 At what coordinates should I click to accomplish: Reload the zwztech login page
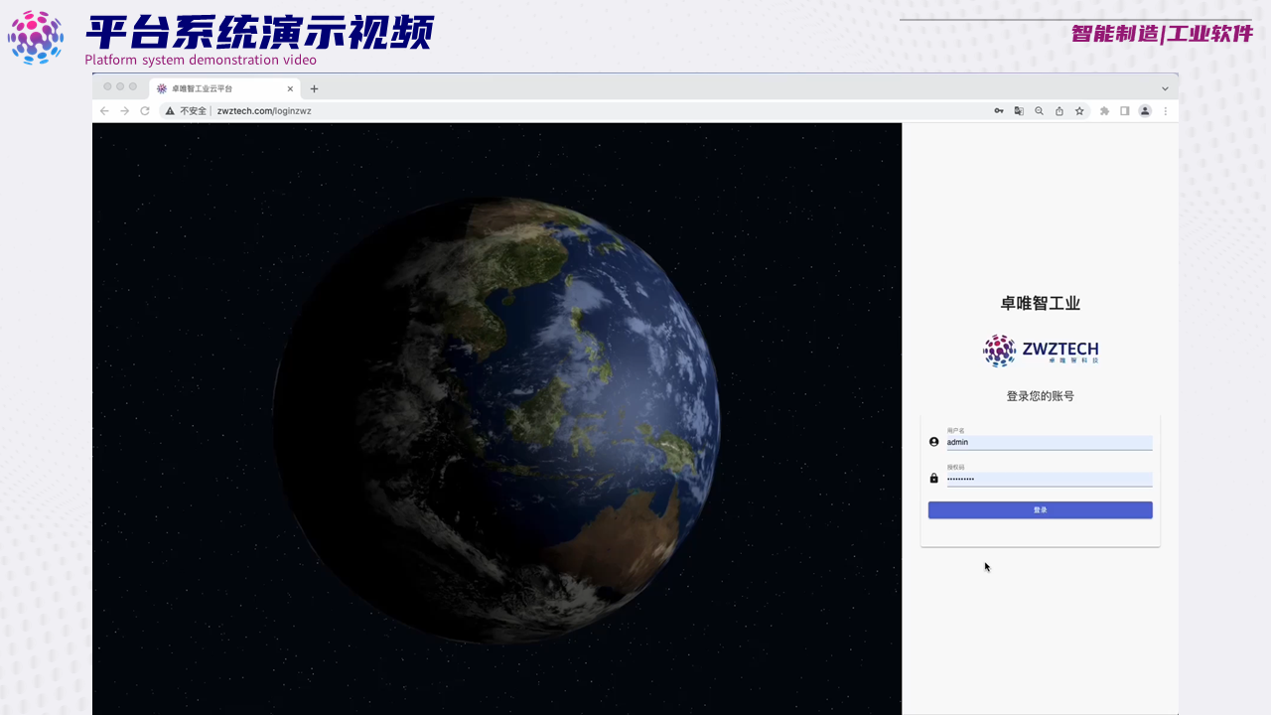(145, 111)
